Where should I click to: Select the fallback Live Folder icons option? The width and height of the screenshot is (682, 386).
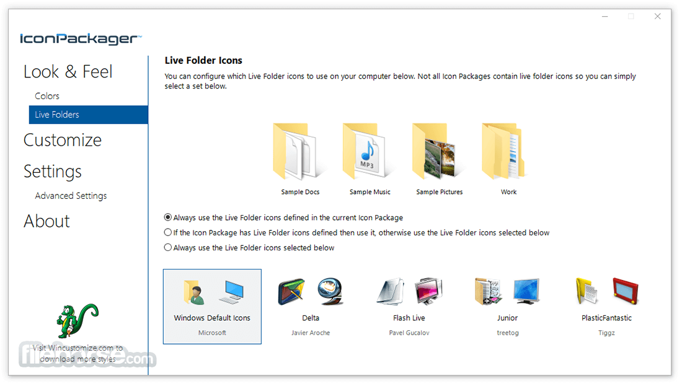[167, 232]
